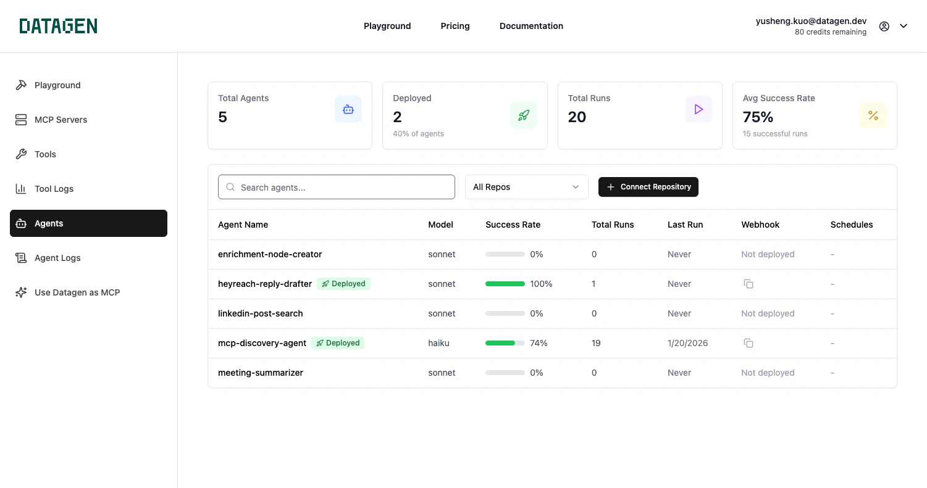The width and height of the screenshot is (927, 488).
Task: Open Playground in the top navigation
Action: tap(387, 26)
